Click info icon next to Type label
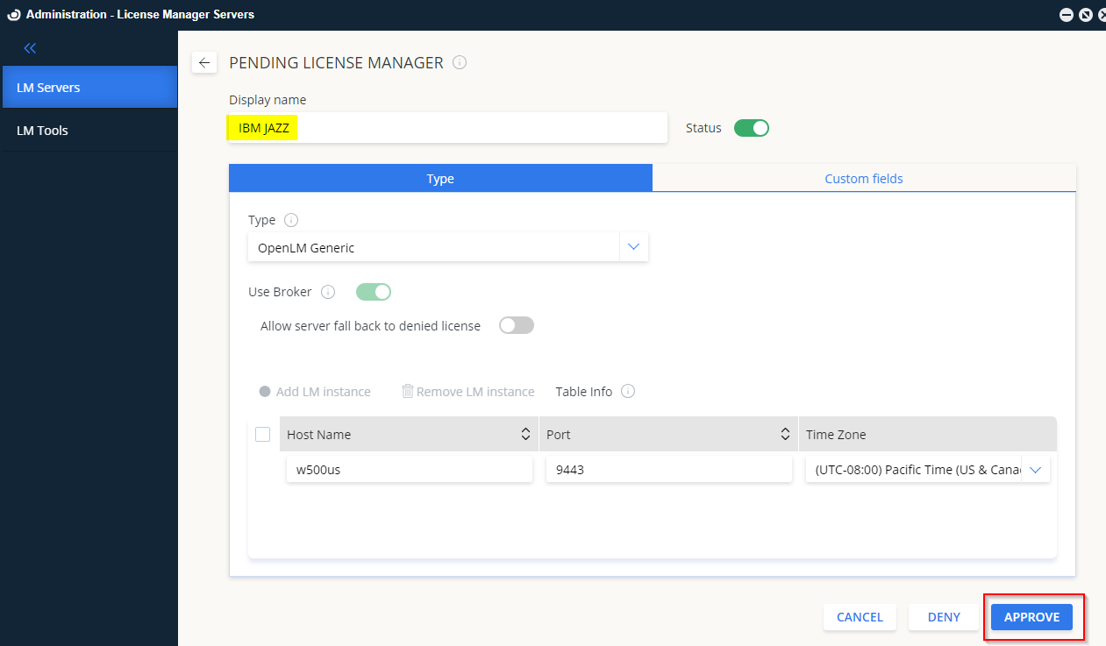This screenshot has width=1106, height=646. (291, 220)
